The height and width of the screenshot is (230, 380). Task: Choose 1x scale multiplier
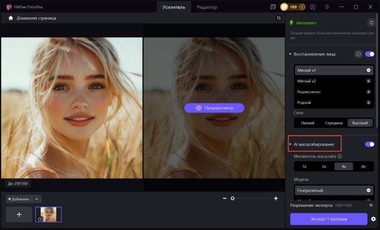click(x=305, y=166)
